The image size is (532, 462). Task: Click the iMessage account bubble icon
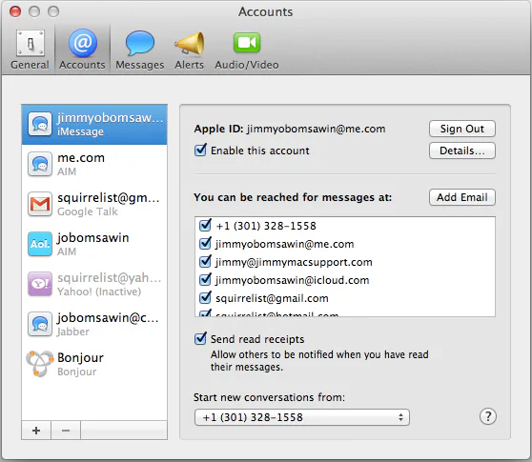pos(40,124)
